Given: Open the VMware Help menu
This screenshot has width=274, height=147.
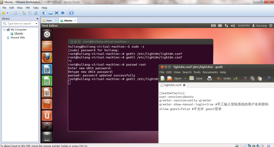Looking at the screenshot, I should (x=45, y=8).
